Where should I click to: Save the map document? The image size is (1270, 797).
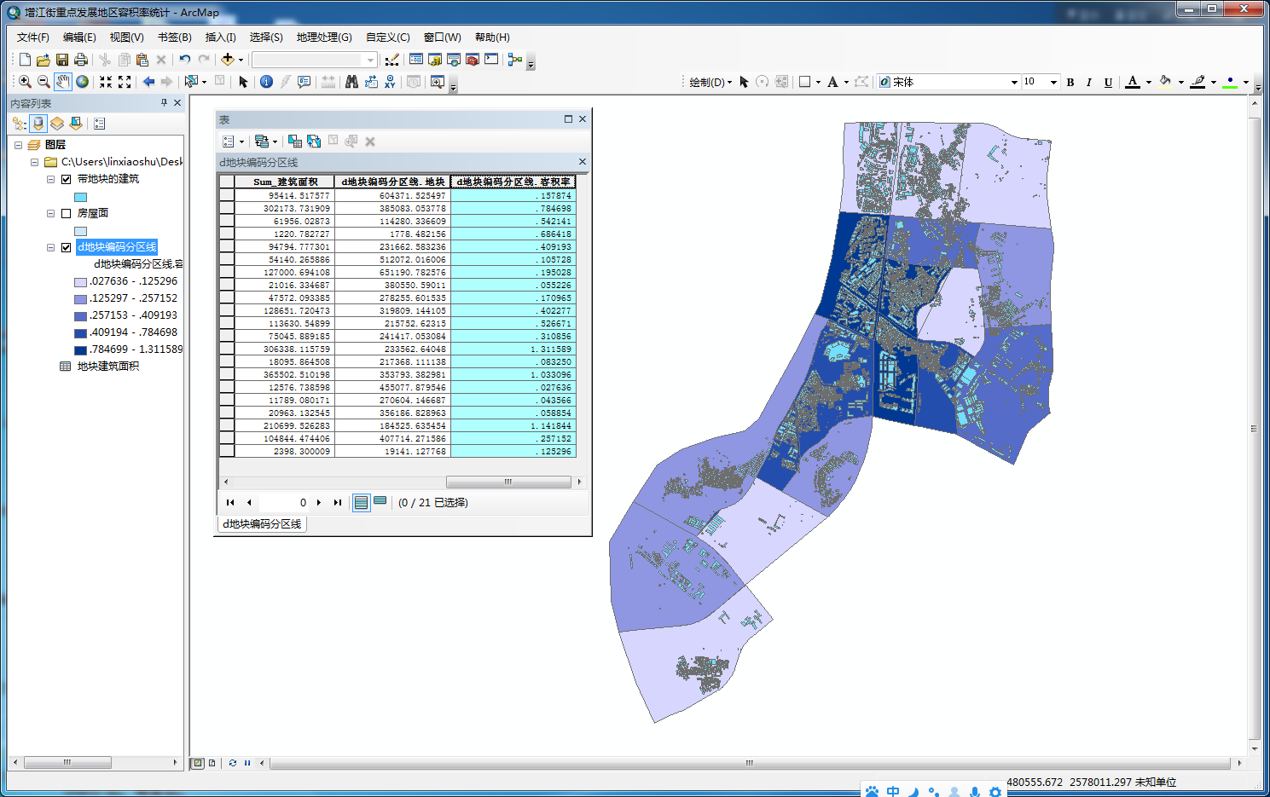(62, 60)
